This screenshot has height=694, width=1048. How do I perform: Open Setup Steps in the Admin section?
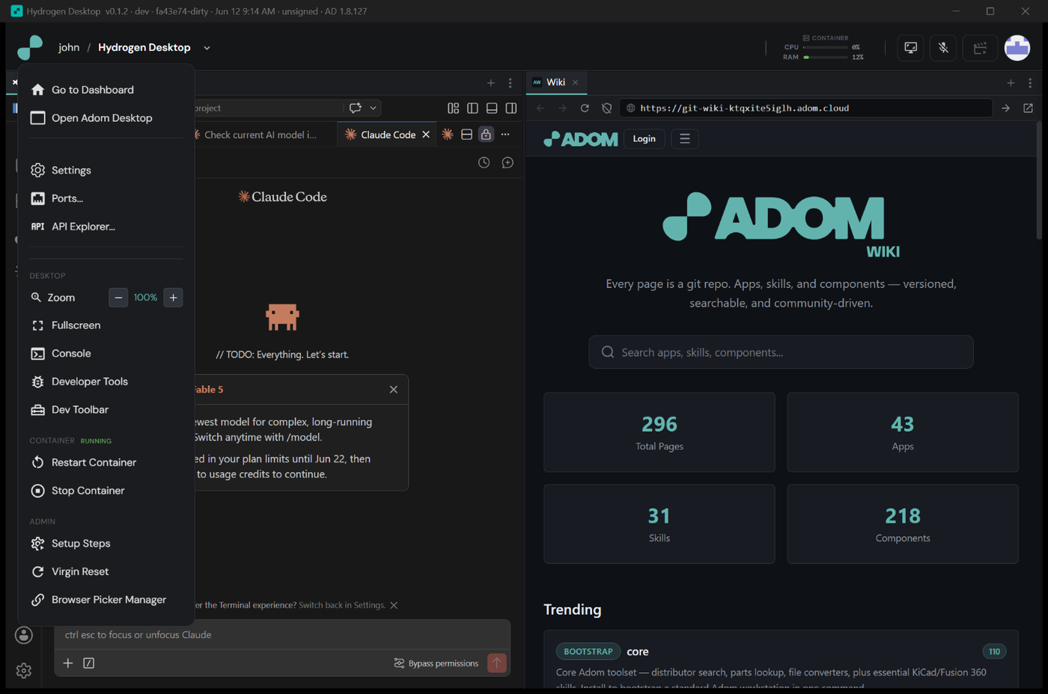pos(106,544)
